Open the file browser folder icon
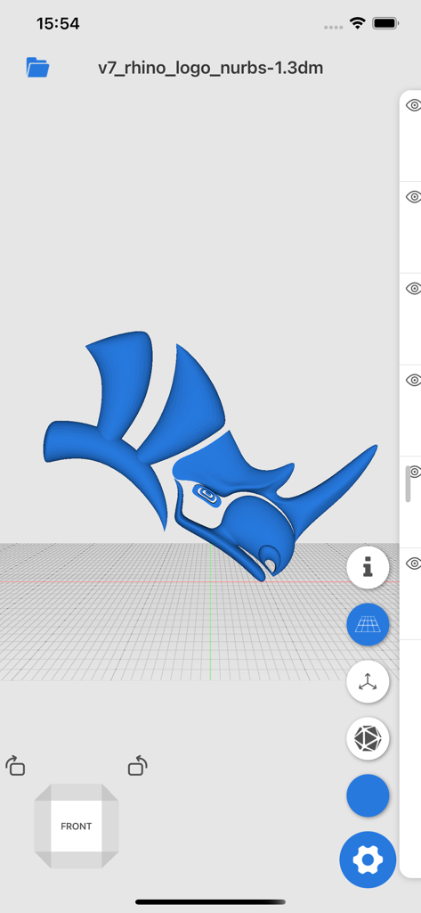This screenshot has width=421, height=913. tap(37, 68)
